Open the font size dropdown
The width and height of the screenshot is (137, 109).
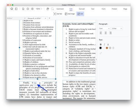(x=117, y=28)
